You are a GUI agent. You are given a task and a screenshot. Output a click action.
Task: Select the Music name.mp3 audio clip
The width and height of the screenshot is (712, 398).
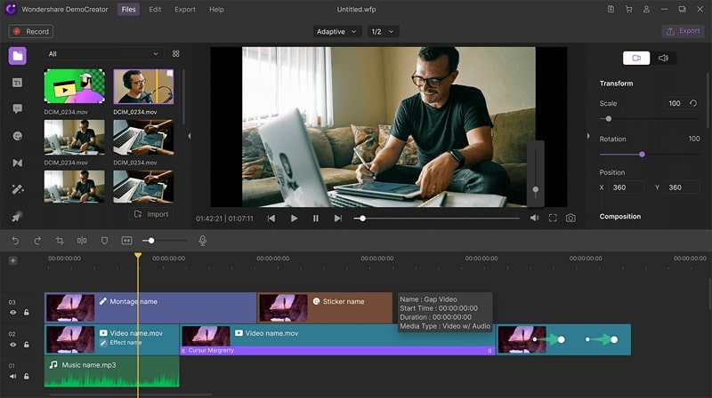click(112, 371)
